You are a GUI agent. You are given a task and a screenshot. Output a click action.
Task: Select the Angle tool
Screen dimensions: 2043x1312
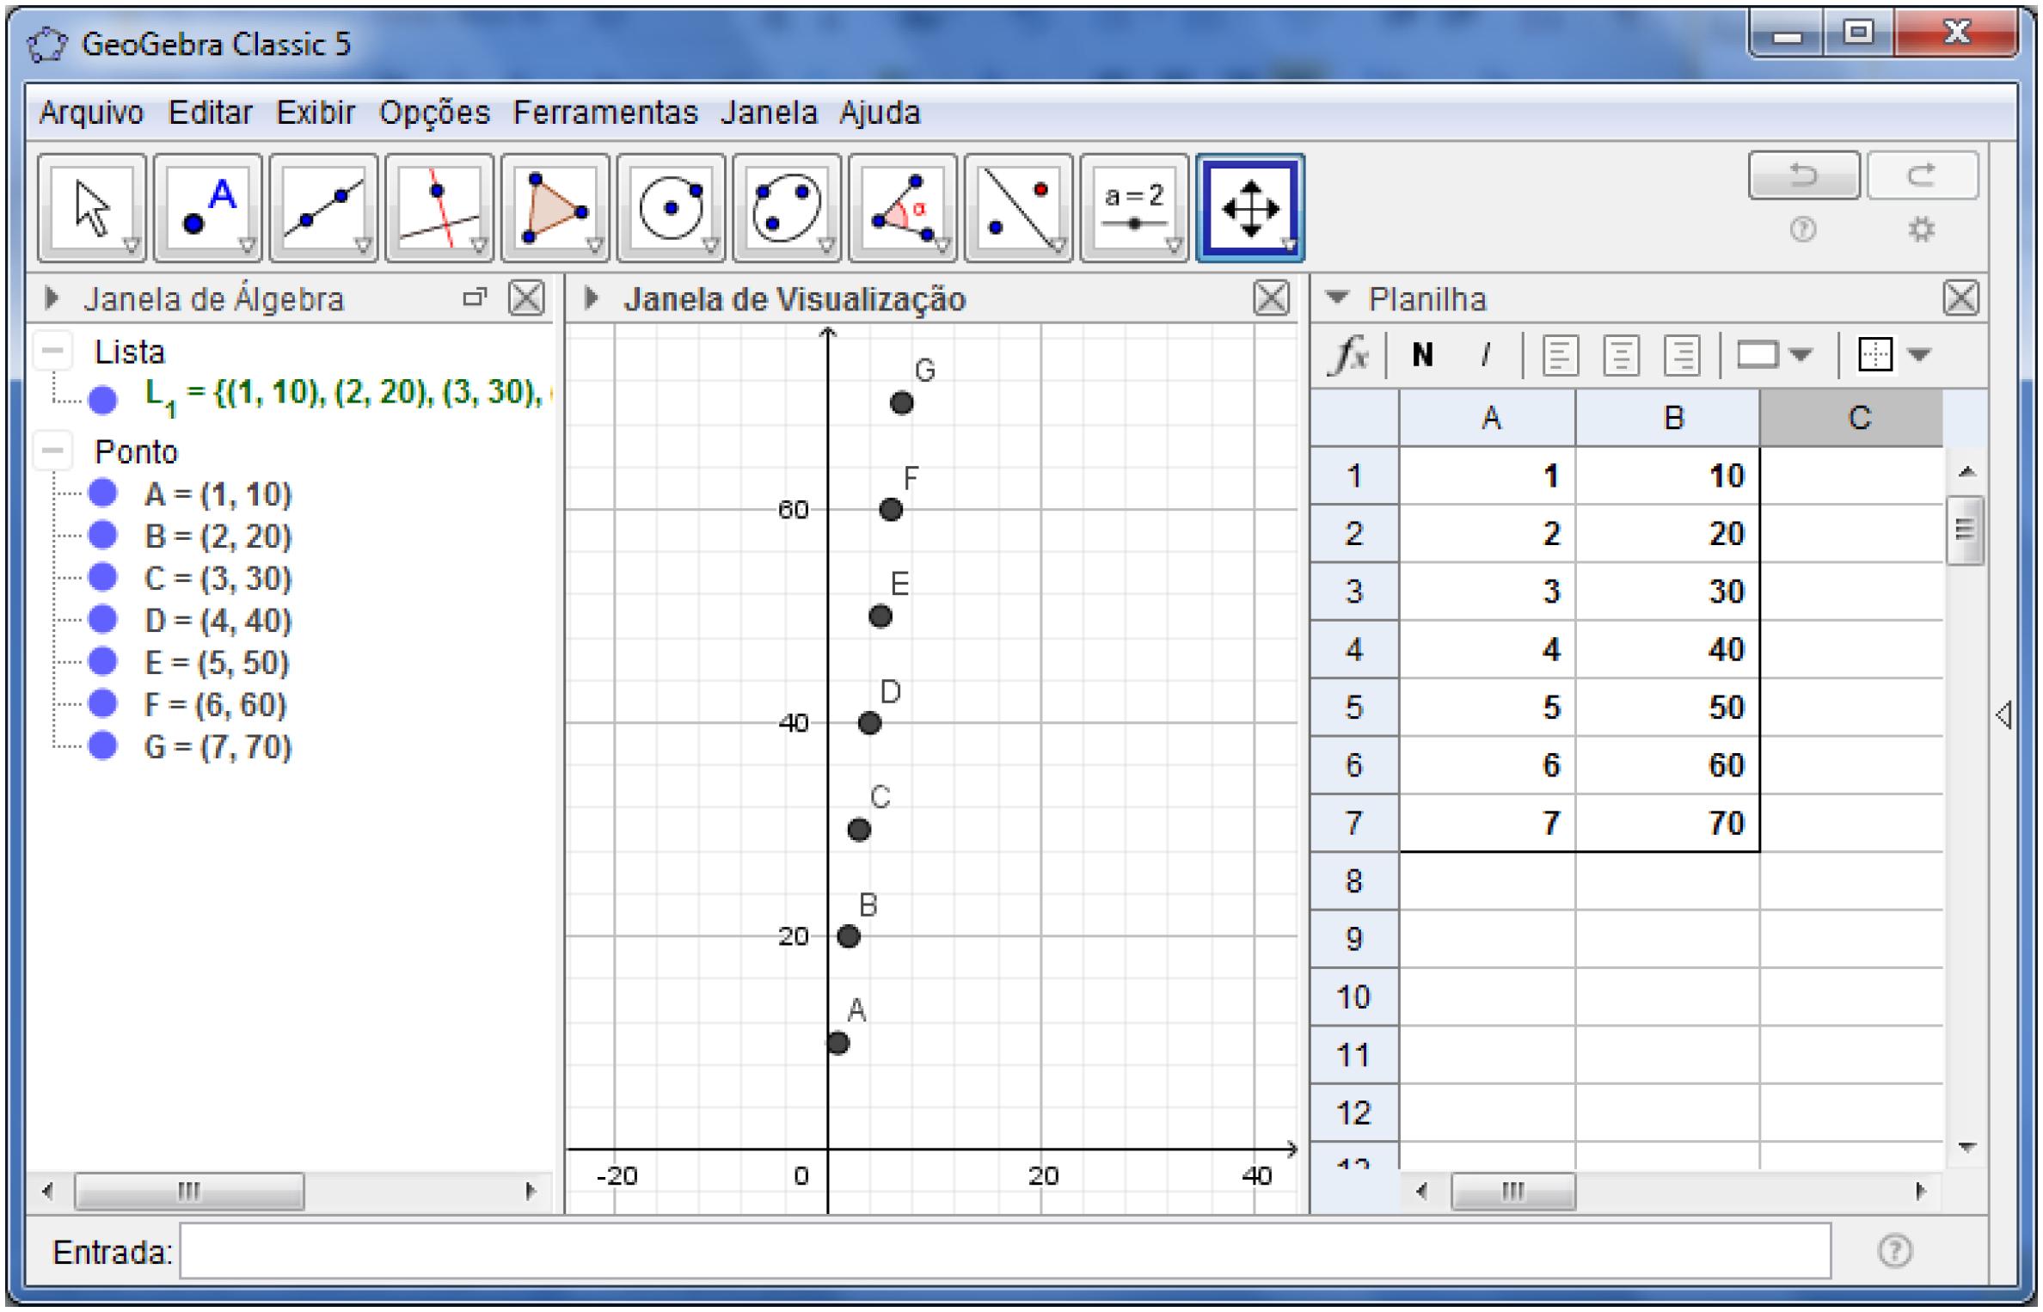902,208
